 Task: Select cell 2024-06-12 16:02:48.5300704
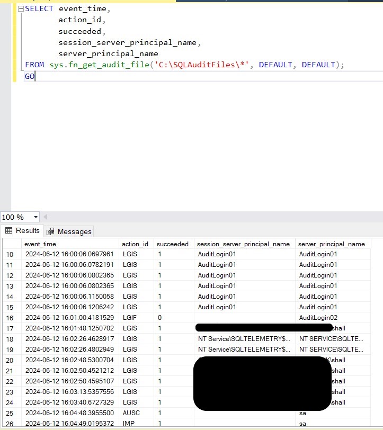point(70,360)
